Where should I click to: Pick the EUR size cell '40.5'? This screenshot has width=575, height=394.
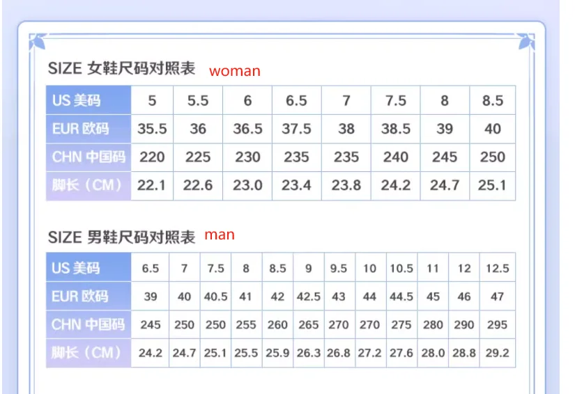(x=215, y=297)
